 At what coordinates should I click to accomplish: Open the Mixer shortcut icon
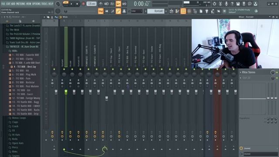tap(189, 11)
